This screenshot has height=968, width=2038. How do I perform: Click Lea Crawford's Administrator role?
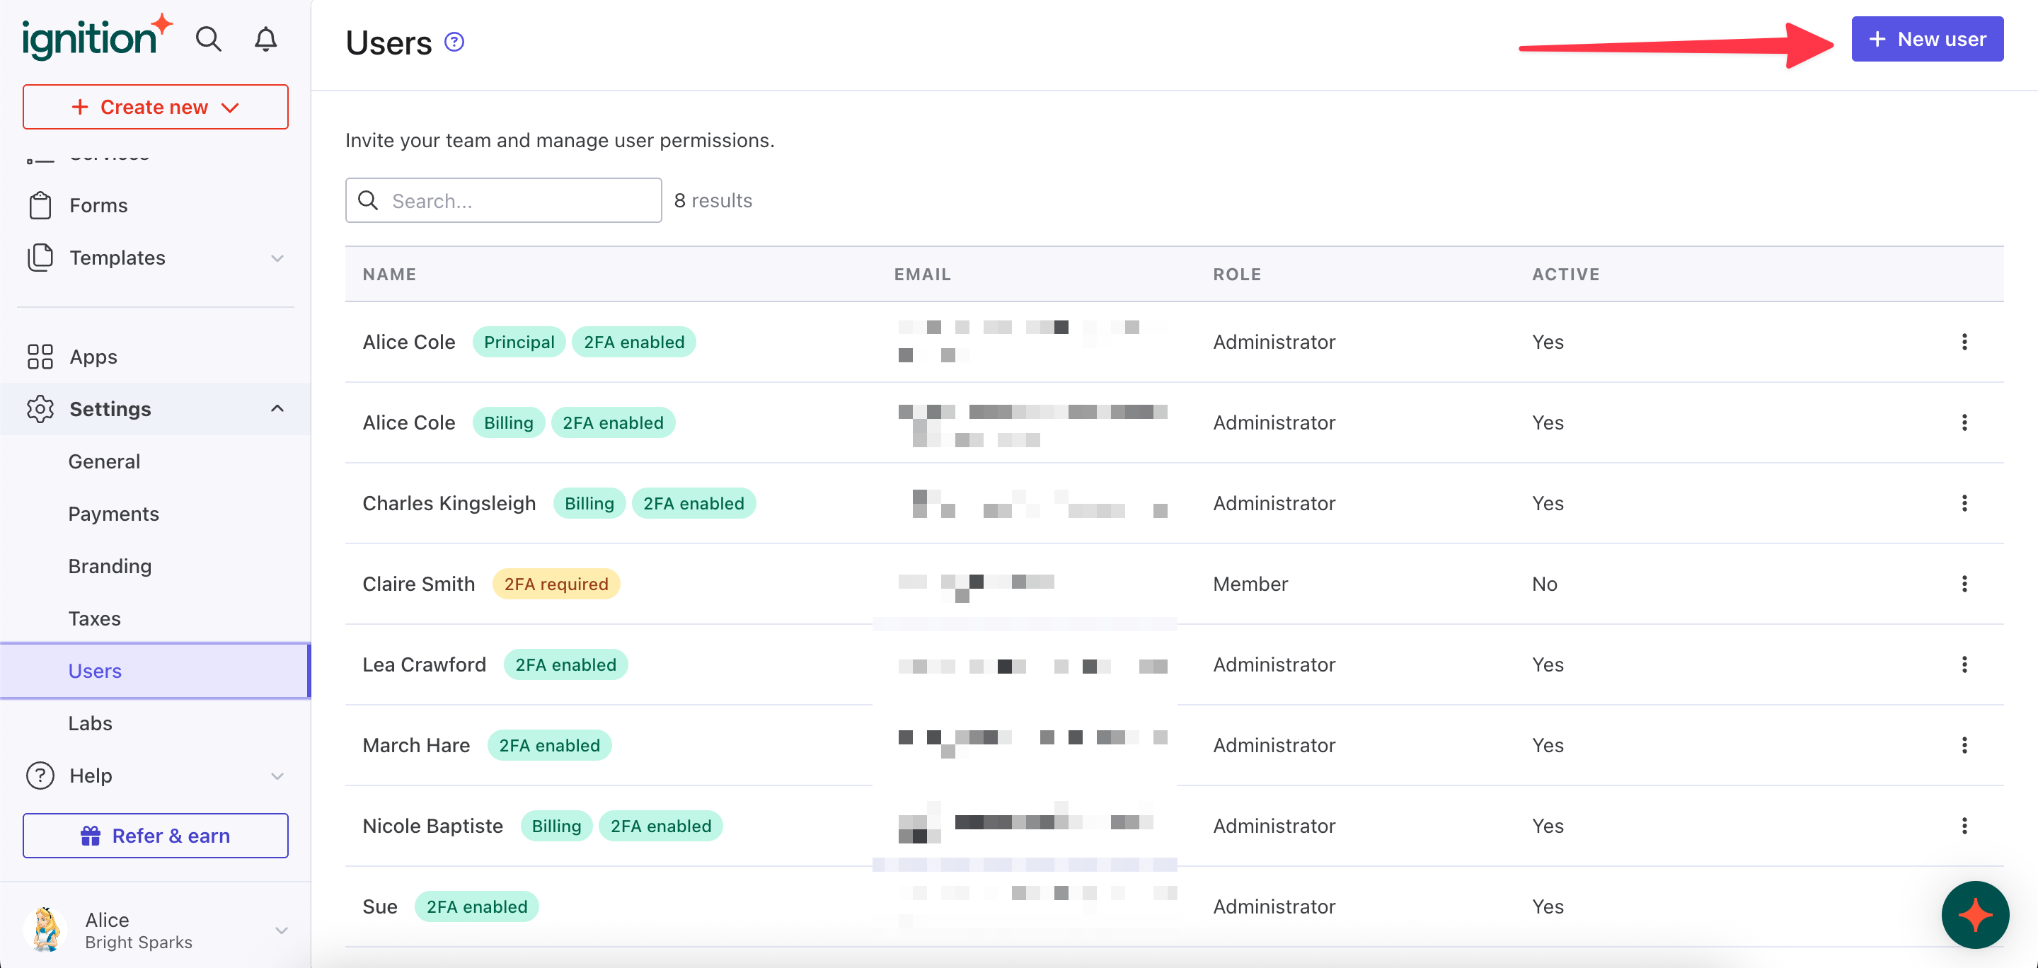pyautogui.click(x=1274, y=664)
